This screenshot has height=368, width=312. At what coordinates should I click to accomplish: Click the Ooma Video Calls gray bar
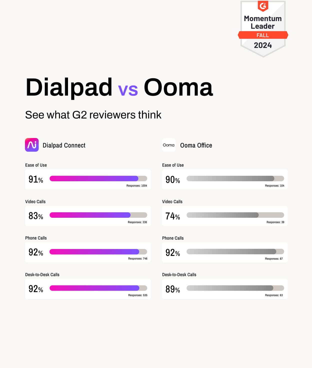tap(235, 215)
